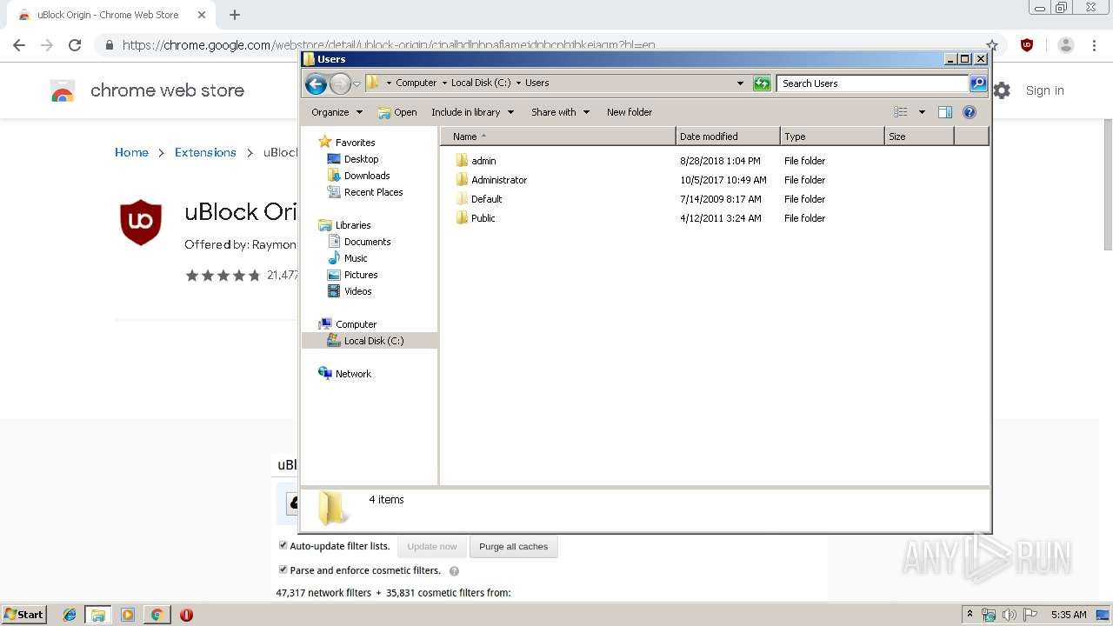Select Desktop under Favorites
1113x626 pixels.
pyautogui.click(x=352, y=159)
